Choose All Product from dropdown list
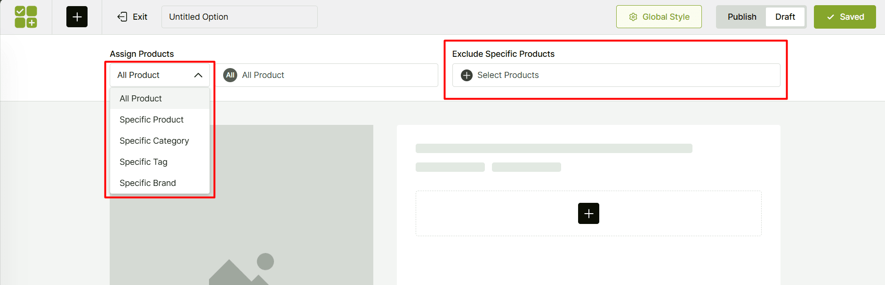The height and width of the screenshot is (285, 885). click(x=160, y=99)
